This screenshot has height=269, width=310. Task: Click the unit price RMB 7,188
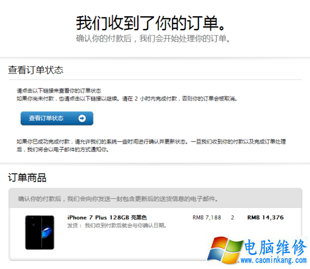tap(207, 217)
